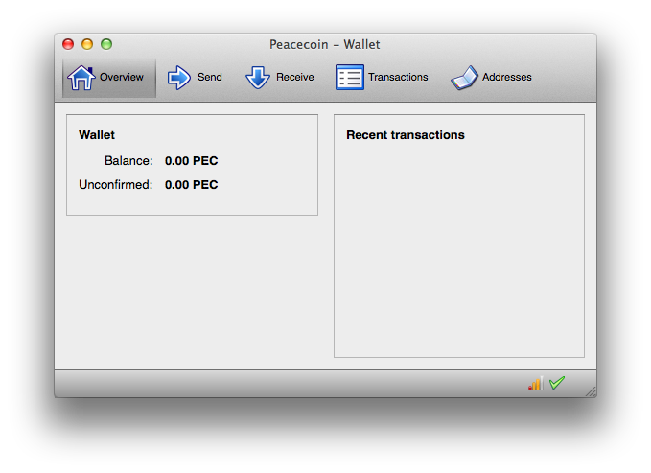Select the Balance value 0.00 PEC
Image resolution: width=651 pixels, height=473 pixels.
(x=192, y=161)
